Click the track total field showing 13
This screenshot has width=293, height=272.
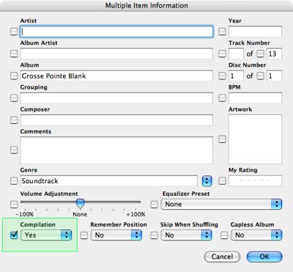coord(275,54)
